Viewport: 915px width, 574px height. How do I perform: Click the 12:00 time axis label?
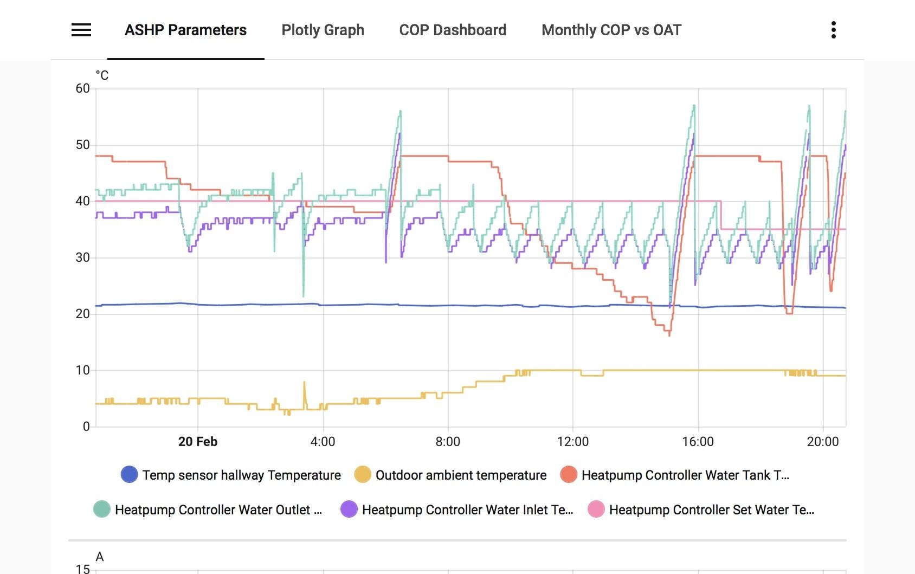(572, 442)
